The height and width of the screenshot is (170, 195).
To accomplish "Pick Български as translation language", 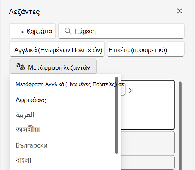I will tap(31, 145).
